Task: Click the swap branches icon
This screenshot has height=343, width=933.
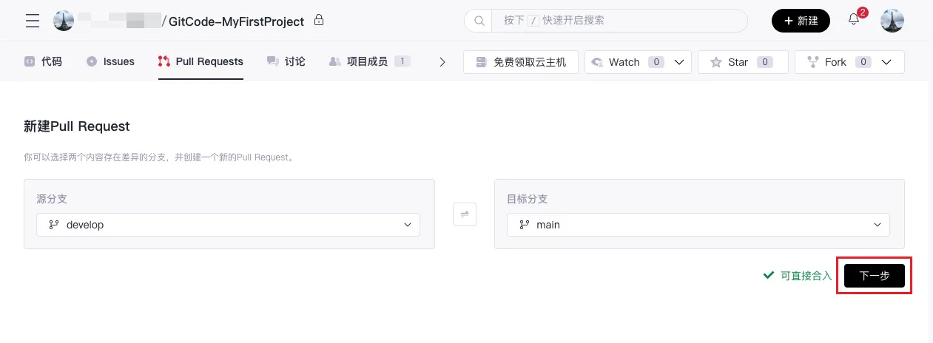Action: point(465,214)
